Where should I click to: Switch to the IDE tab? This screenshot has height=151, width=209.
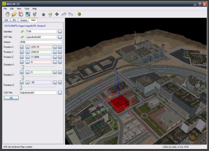click(x=6, y=20)
